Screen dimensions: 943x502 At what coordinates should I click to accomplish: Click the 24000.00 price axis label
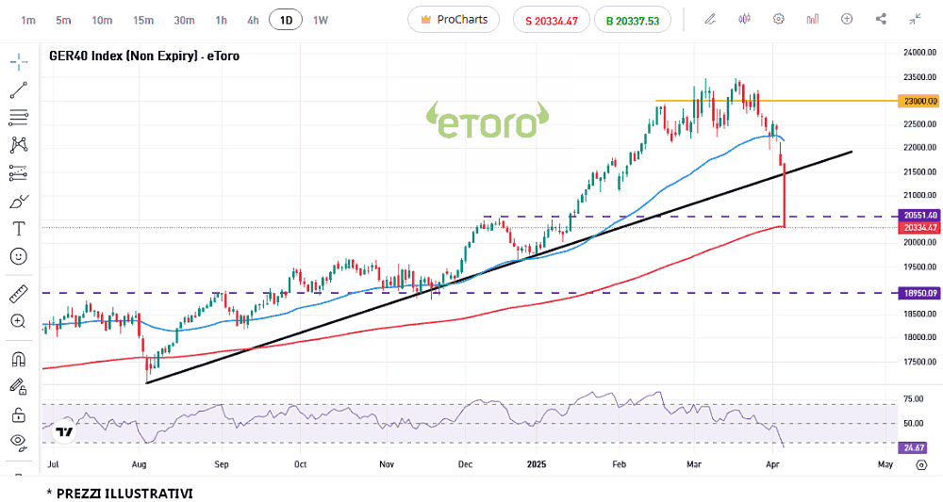click(919, 52)
